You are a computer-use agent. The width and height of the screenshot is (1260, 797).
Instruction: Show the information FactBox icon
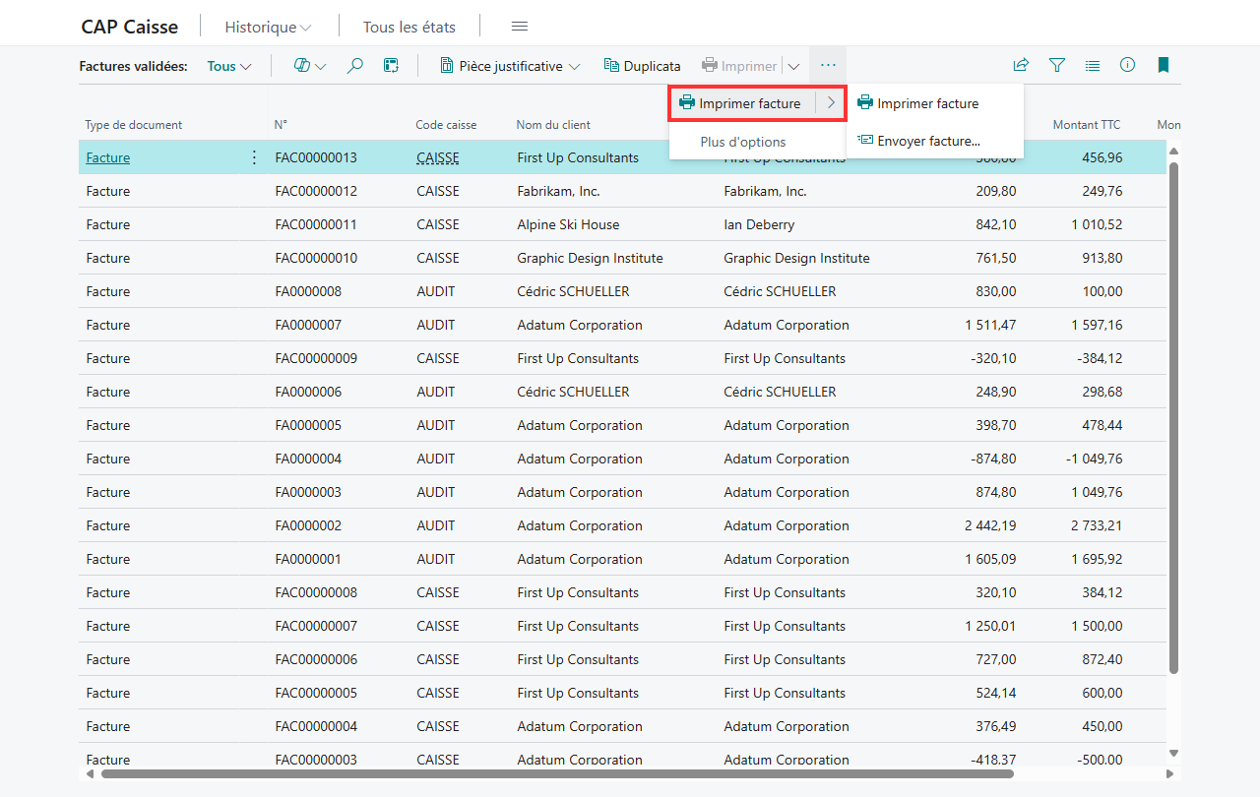point(1127,66)
